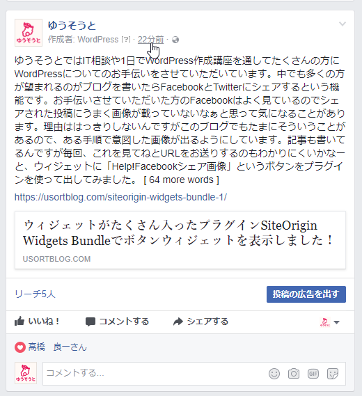Open the SiteOrigin Widgets Bundle link preview card
Screen dimensions: 362x396
[180, 240]
